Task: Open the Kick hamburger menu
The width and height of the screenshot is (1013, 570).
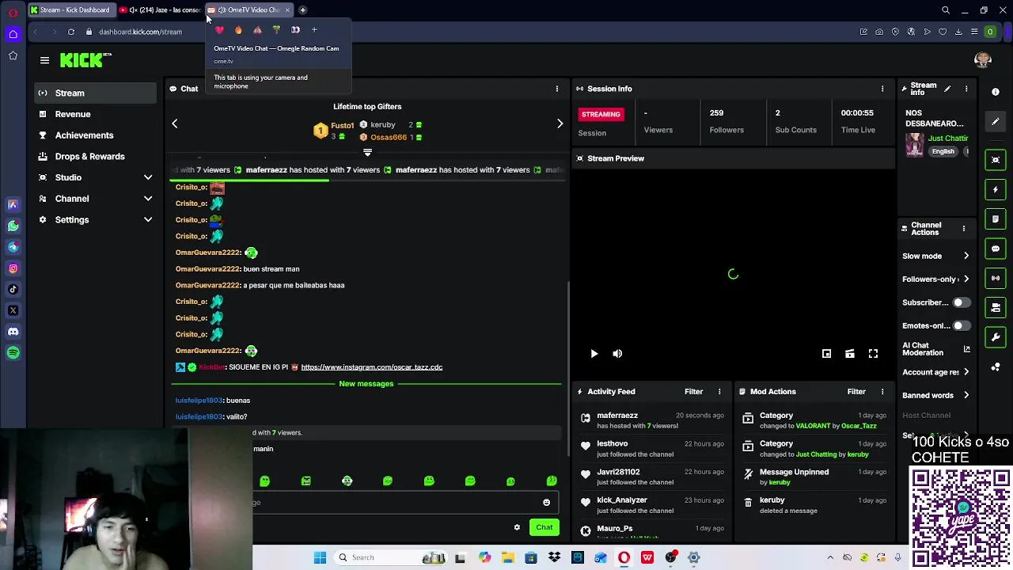Action: coord(44,60)
